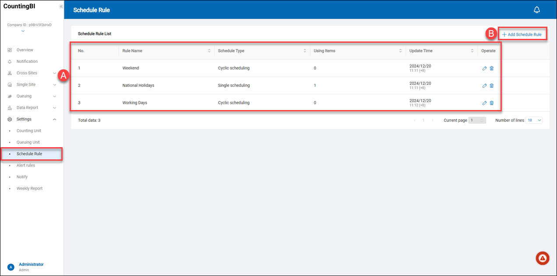
Task: Edit the Weekend rule with pencil icon
Action: point(484,68)
